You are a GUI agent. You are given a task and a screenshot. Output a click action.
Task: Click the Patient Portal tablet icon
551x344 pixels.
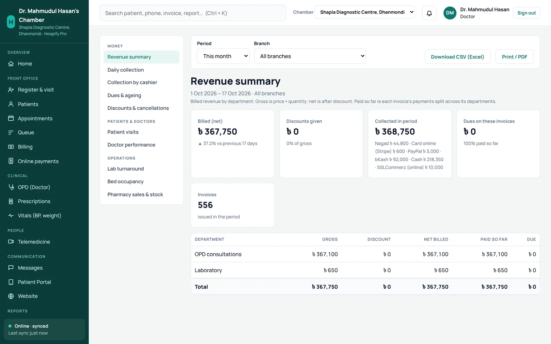(x=11, y=282)
